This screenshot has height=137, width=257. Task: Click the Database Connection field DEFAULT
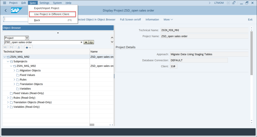(x=199, y=60)
